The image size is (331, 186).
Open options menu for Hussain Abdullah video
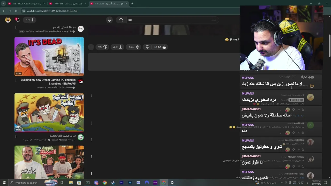[x=16, y=136]
